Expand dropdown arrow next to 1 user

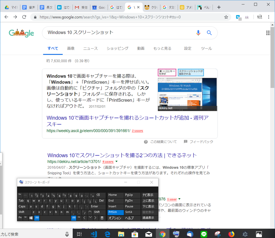179,199
